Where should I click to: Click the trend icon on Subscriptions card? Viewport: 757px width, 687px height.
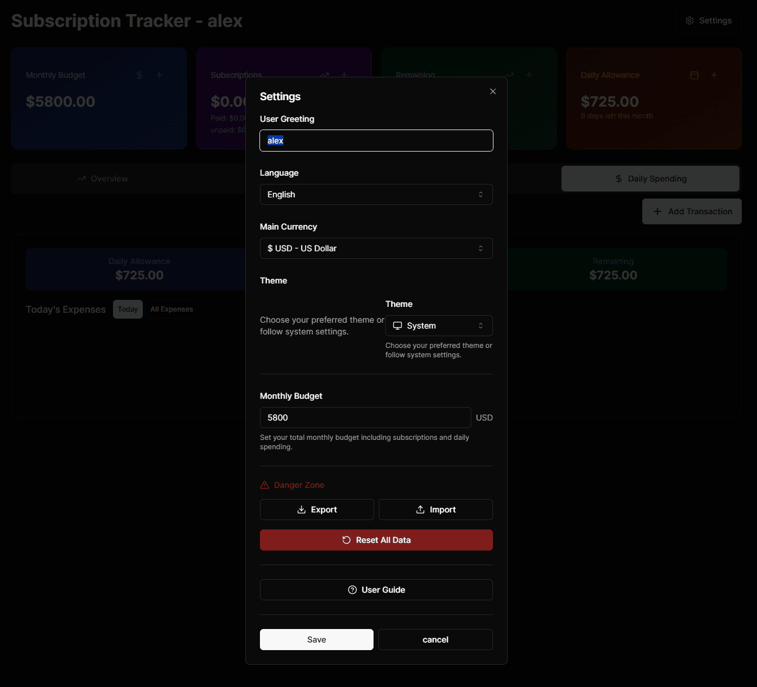(324, 75)
